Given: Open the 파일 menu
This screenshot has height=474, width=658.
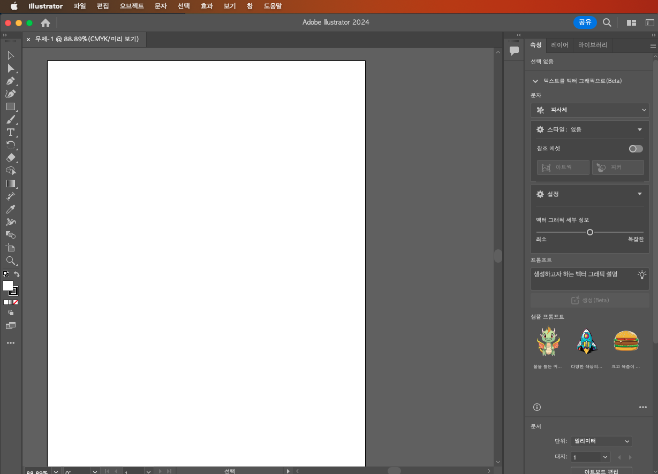Looking at the screenshot, I should click(x=80, y=6).
